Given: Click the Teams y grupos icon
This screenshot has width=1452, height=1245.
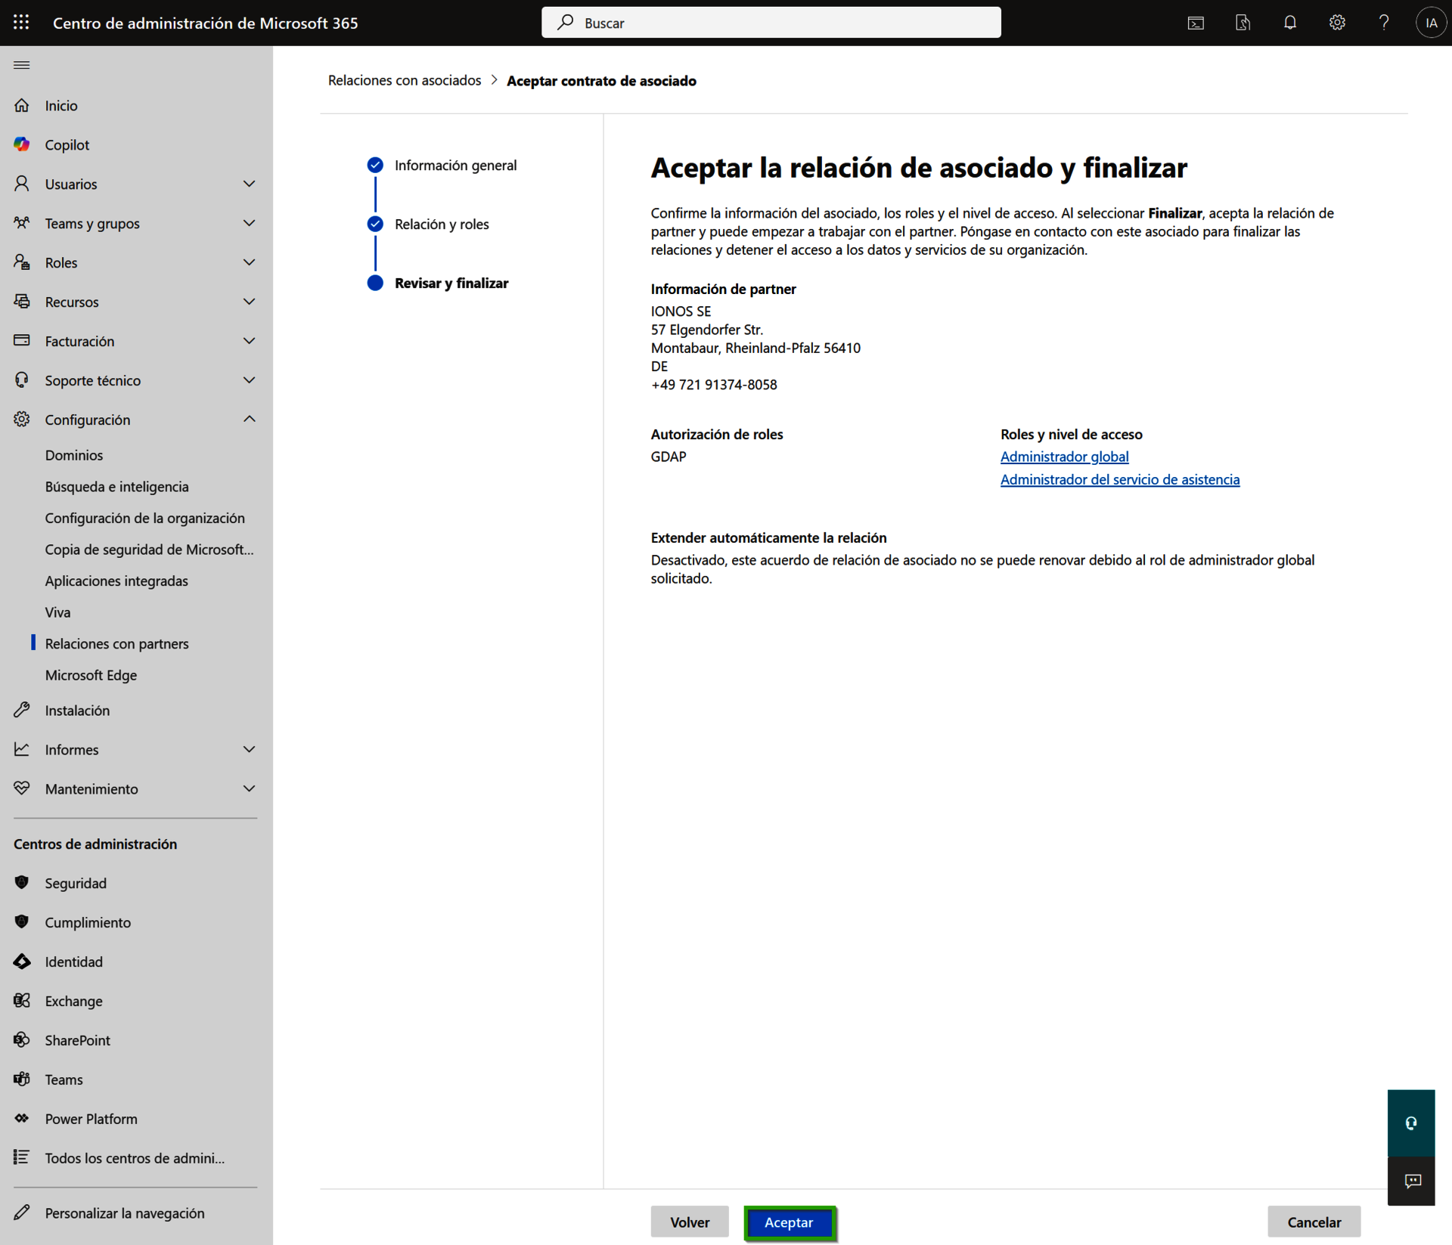Looking at the screenshot, I should 22,223.
